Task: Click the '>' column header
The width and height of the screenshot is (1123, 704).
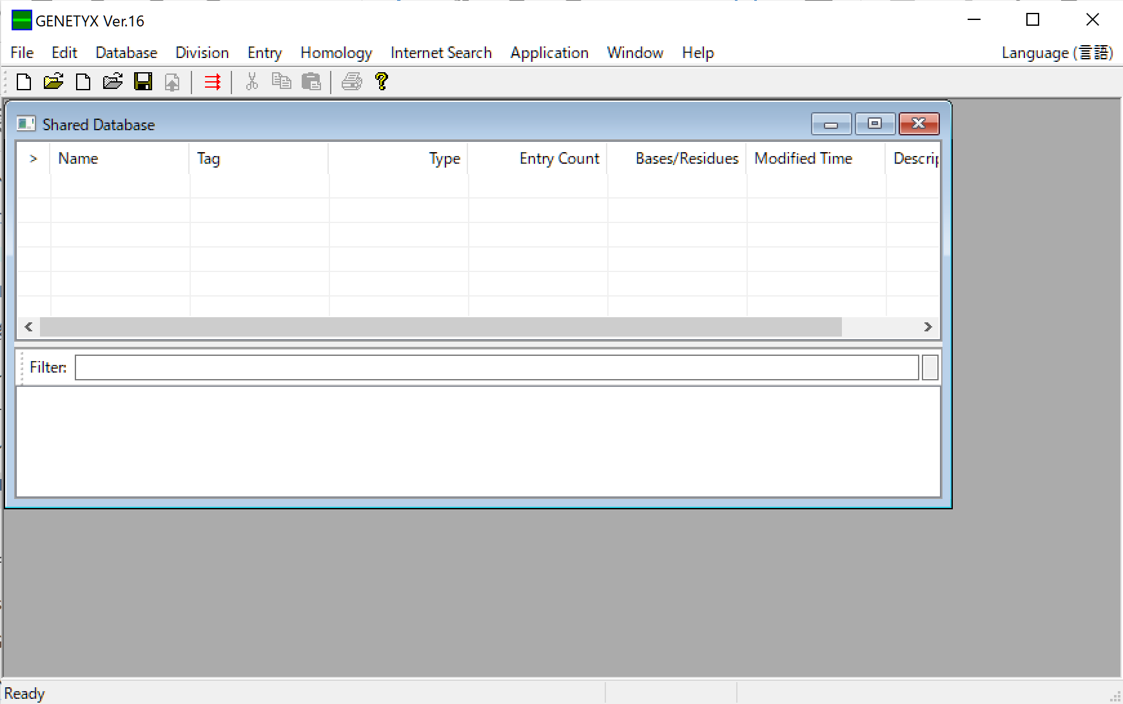Action: (34, 159)
